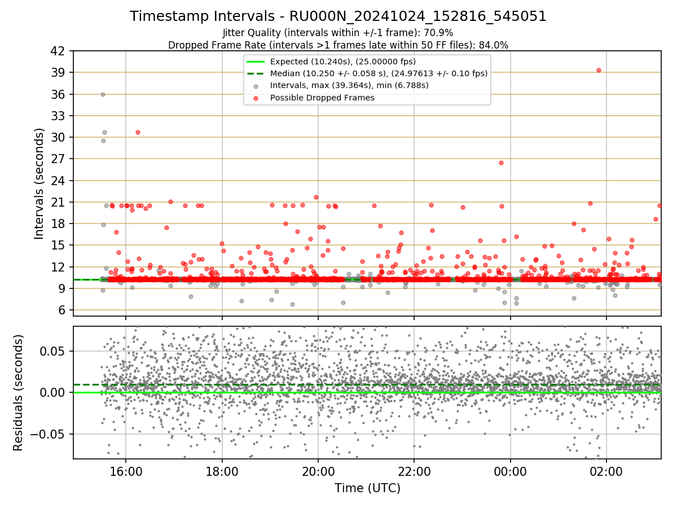Click the red point near 30.7 seconds after 16:00
This screenshot has height=508, width=677.
[x=138, y=132]
